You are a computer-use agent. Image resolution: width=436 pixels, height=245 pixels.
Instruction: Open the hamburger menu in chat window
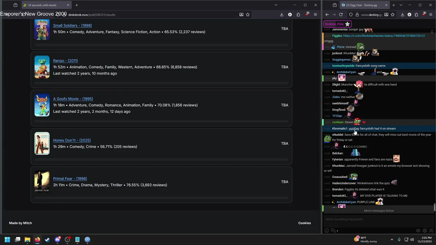coord(431,15)
